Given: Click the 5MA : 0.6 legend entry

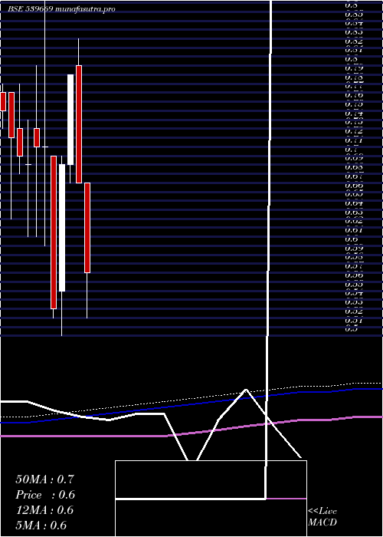Looking at the screenshot, I should [41, 525].
